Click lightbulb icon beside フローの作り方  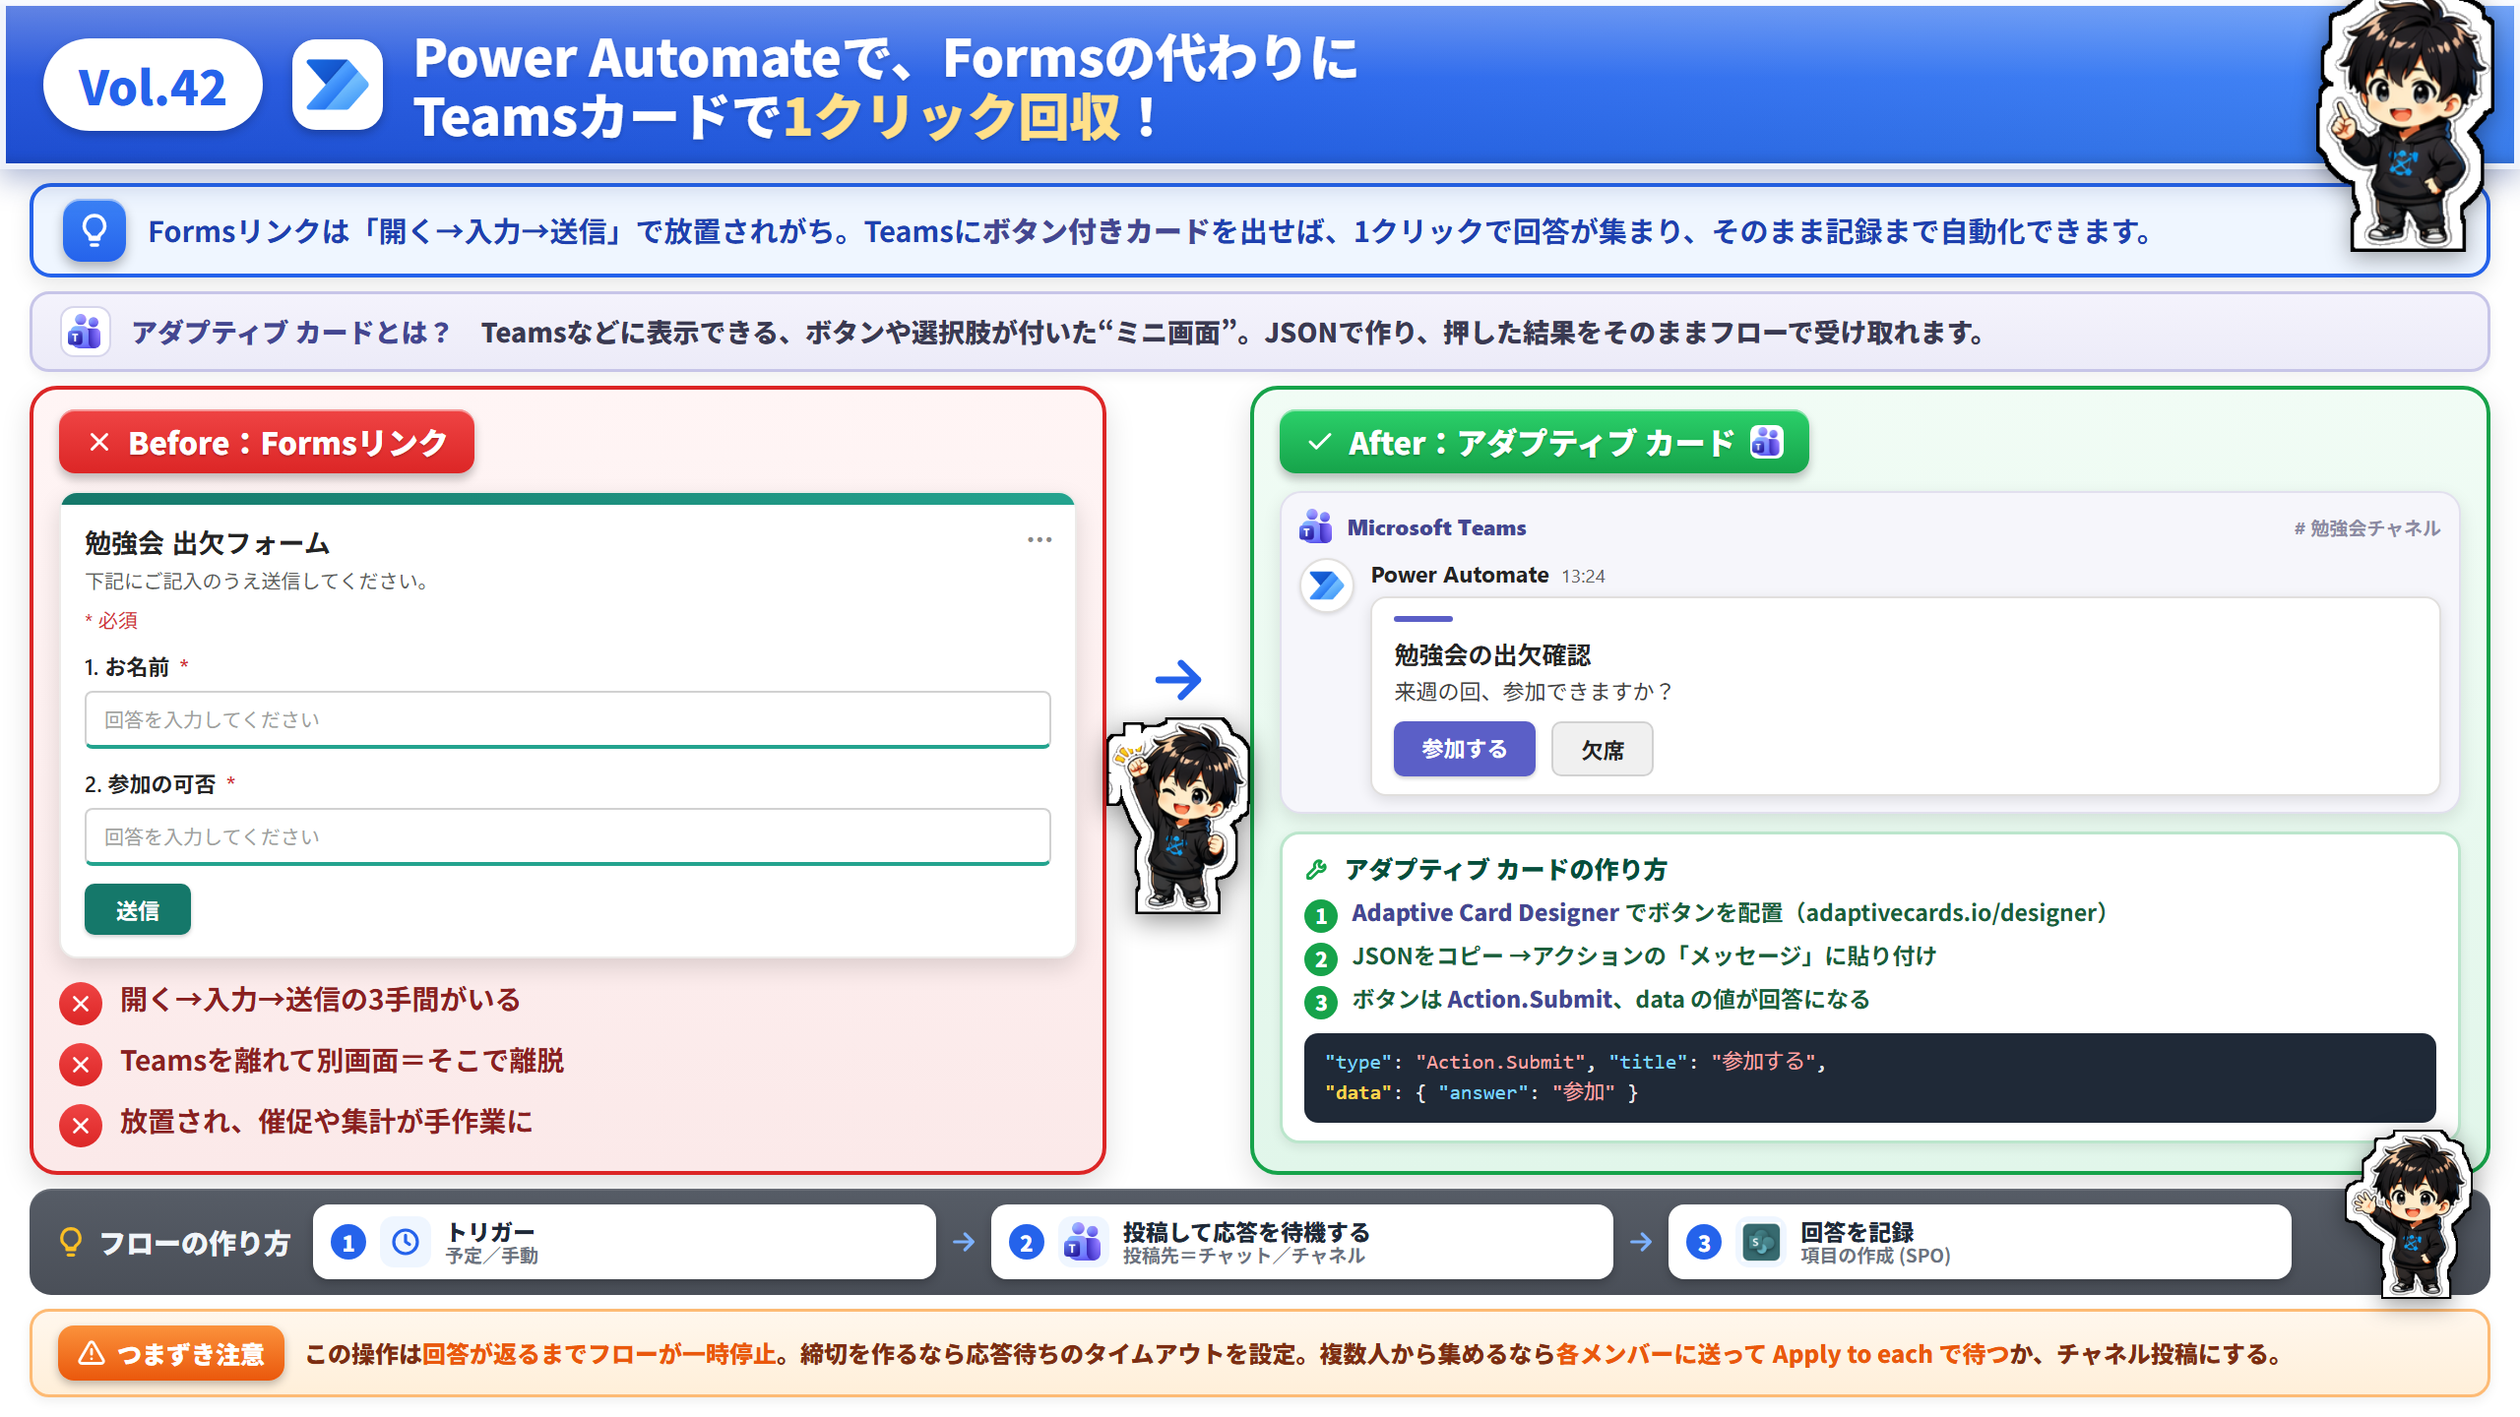71,1242
